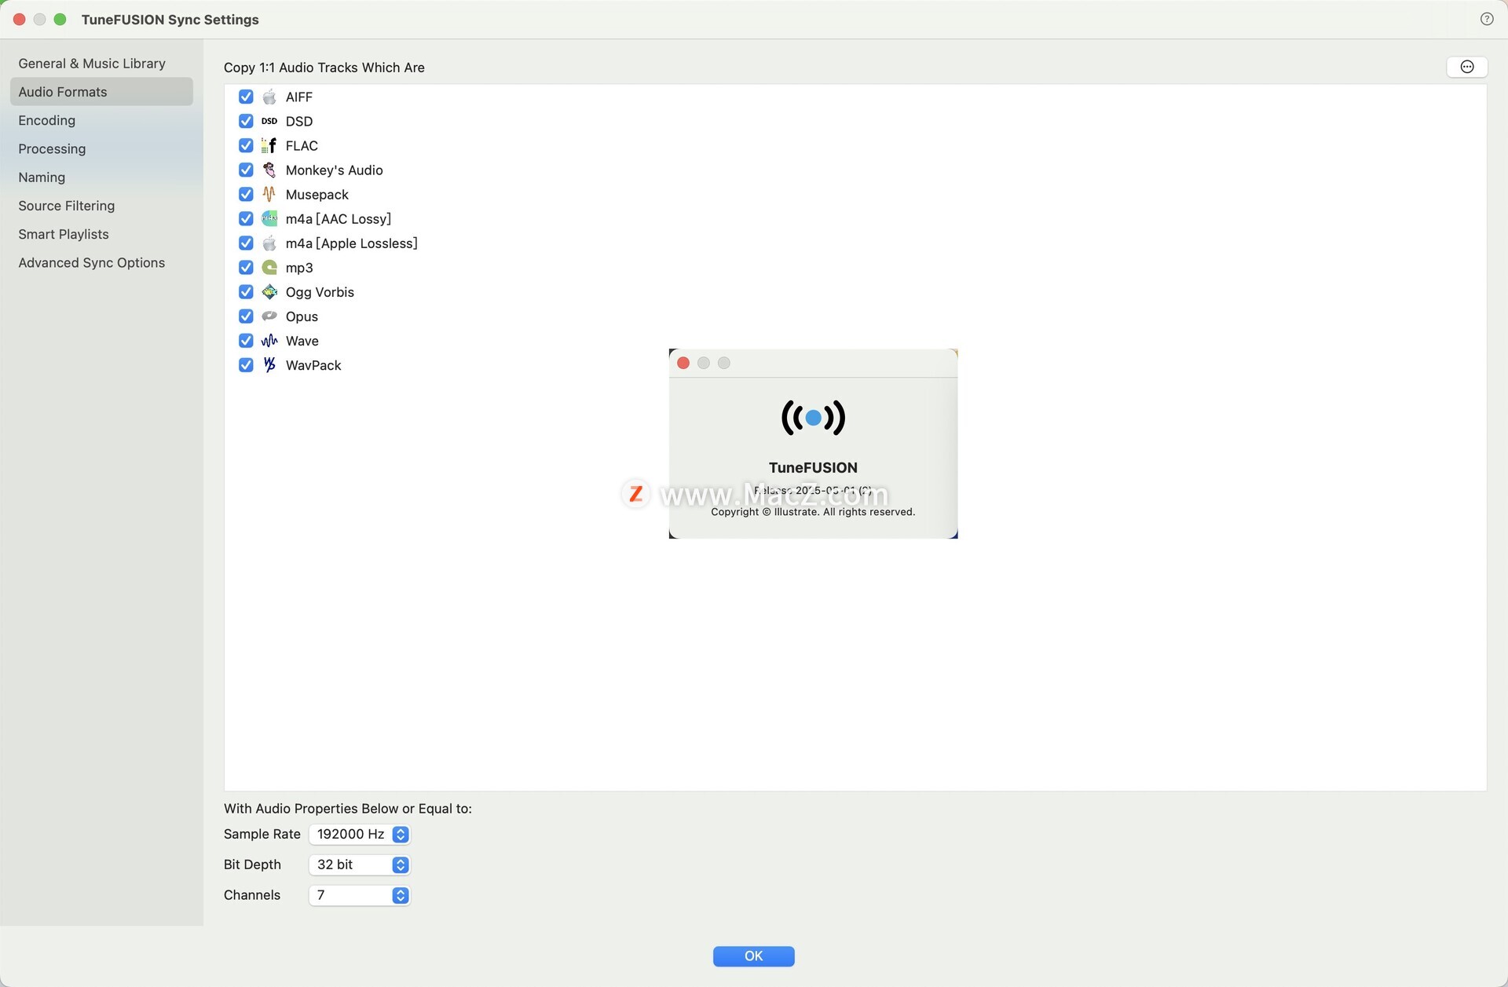Click the FLAC format icon
1508x987 pixels.
click(x=269, y=145)
